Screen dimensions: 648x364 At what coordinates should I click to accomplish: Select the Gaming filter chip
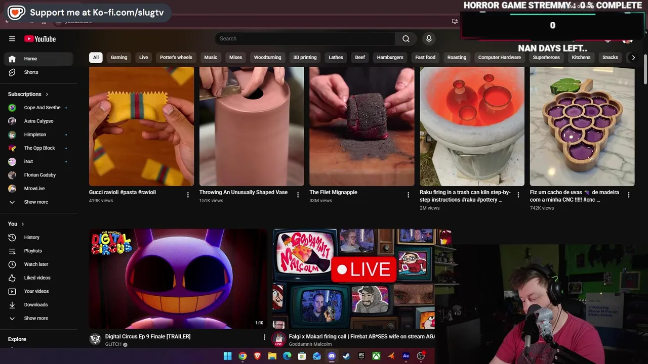(x=119, y=57)
